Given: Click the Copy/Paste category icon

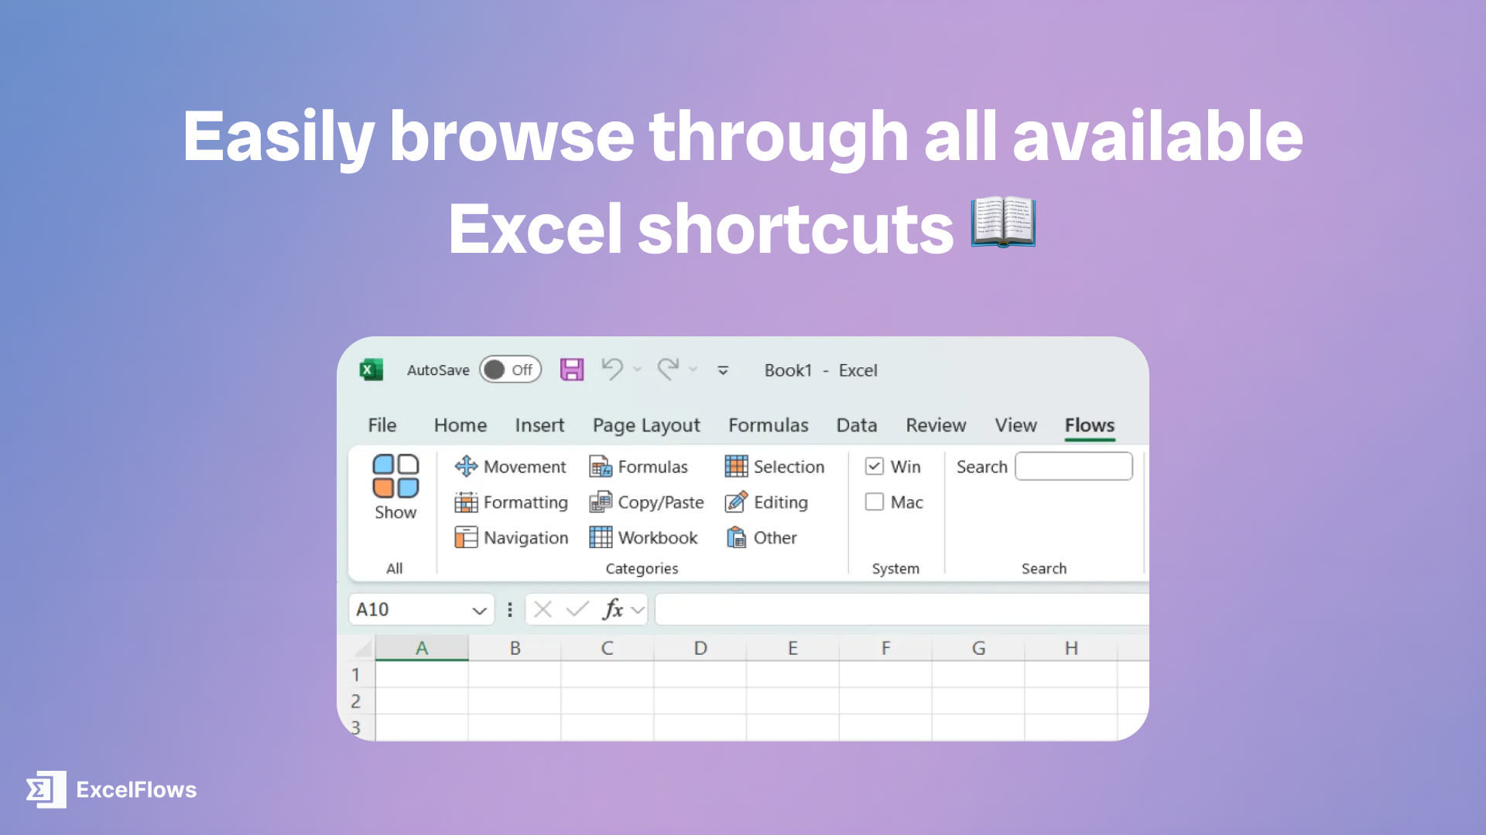Looking at the screenshot, I should tap(601, 503).
